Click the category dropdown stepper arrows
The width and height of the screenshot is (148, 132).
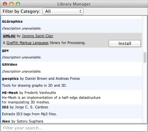[80, 11]
